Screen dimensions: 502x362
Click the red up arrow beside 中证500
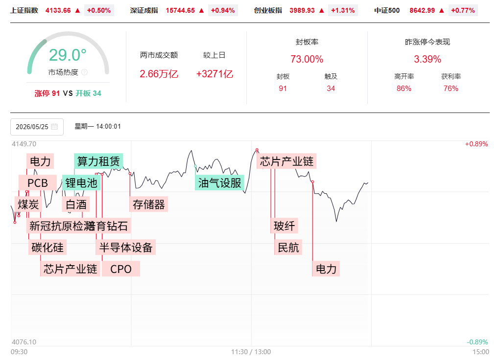click(x=442, y=11)
